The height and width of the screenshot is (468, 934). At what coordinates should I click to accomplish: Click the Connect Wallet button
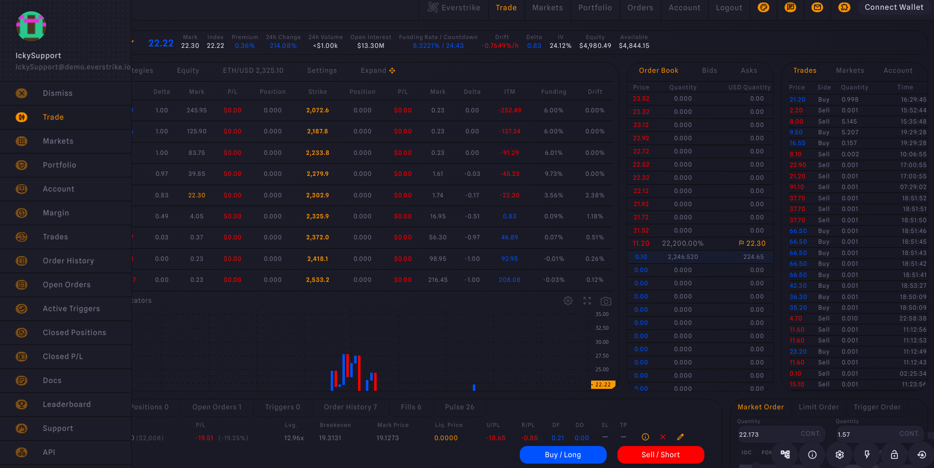coord(894,7)
